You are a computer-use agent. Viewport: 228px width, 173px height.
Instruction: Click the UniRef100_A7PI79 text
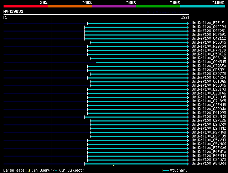pyautogui.click(x=209, y=50)
